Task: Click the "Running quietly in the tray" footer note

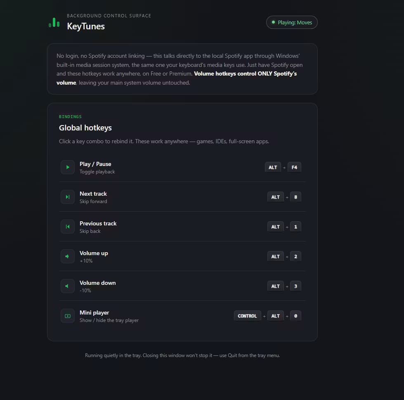Action: tap(113, 355)
